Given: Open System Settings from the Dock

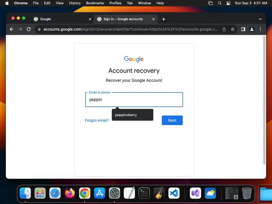Looking at the screenshot, I should point(114,193).
